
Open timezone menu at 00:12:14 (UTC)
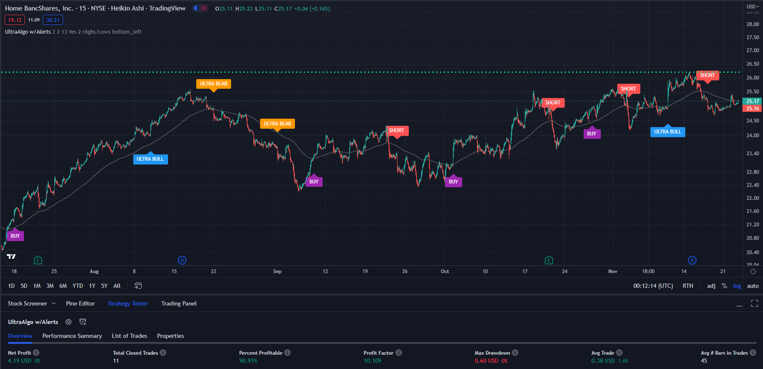point(653,286)
